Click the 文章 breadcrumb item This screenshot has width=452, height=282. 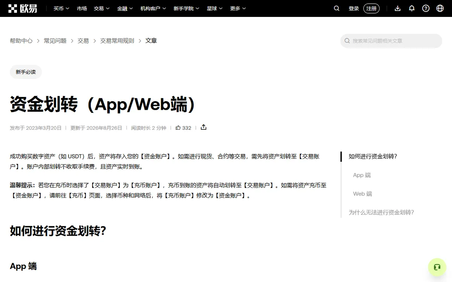151,41
